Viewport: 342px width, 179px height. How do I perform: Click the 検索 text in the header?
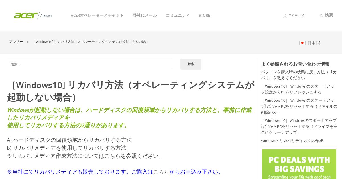[x=329, y=15]
